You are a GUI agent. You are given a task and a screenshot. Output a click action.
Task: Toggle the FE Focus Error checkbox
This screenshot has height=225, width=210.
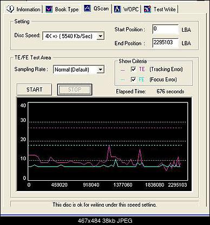coord(133,79)
